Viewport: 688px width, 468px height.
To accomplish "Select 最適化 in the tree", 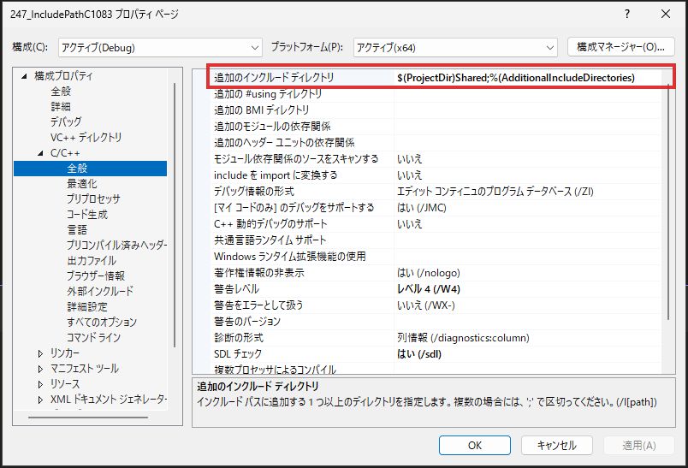I will 82,183.
